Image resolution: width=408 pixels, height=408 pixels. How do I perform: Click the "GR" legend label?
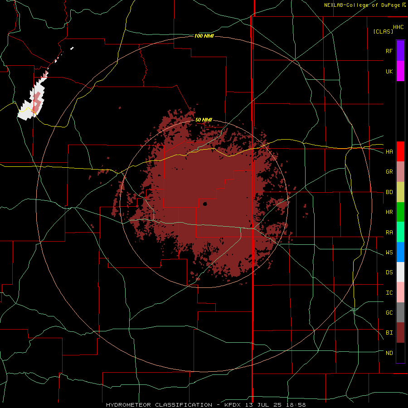(389, 172)
